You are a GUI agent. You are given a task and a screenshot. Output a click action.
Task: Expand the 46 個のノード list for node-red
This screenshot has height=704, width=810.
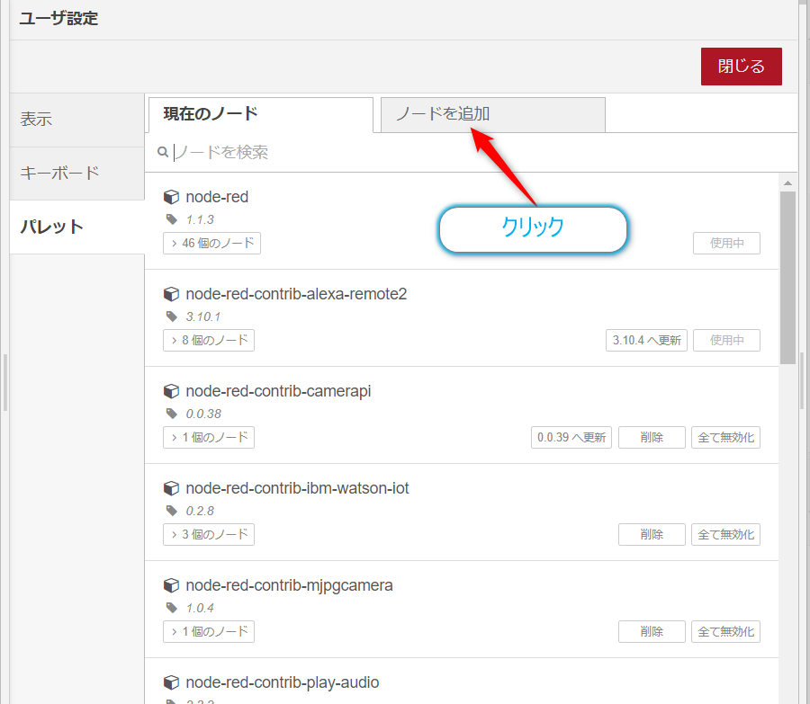tap(211, 243)
